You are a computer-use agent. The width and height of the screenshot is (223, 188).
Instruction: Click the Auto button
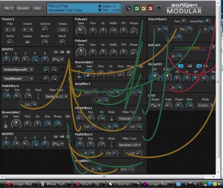coord(37,8)
